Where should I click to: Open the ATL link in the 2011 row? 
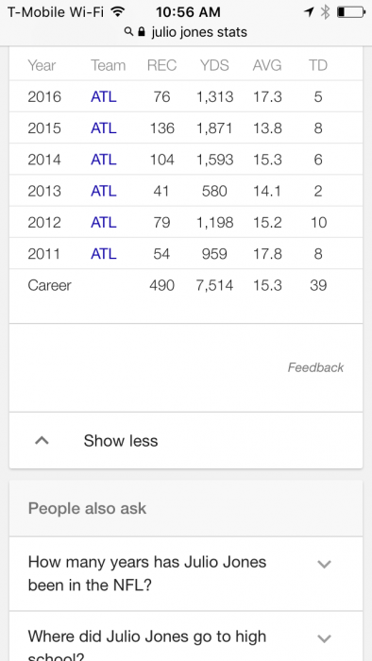click(103, 254)
